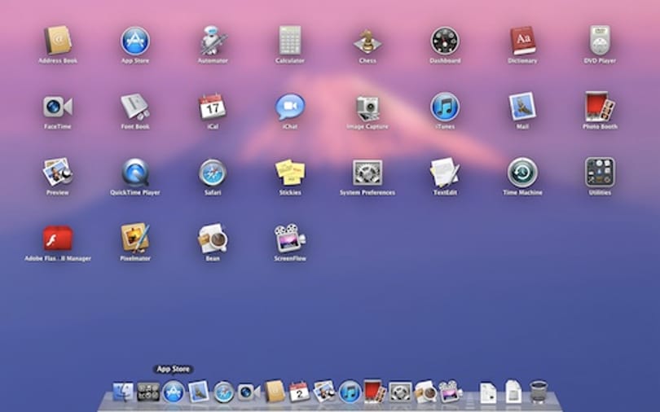Open the Dashboard app

pos(445,41)
